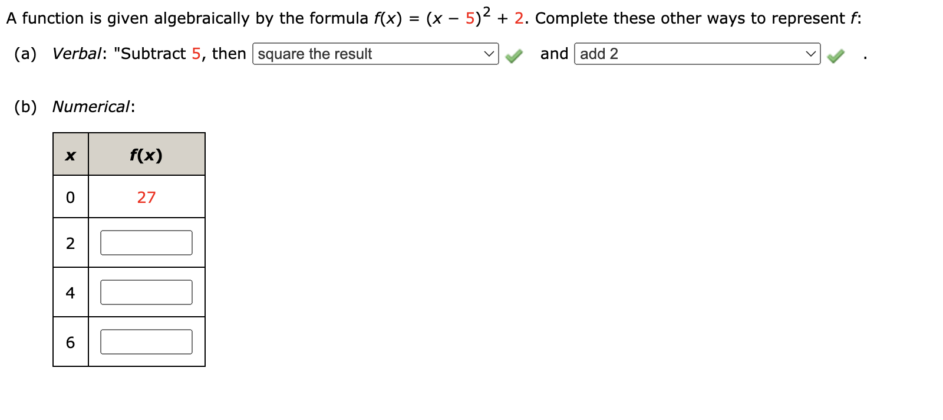
Task: Click the answer box for x equals 4
Action: pos(146,291)
